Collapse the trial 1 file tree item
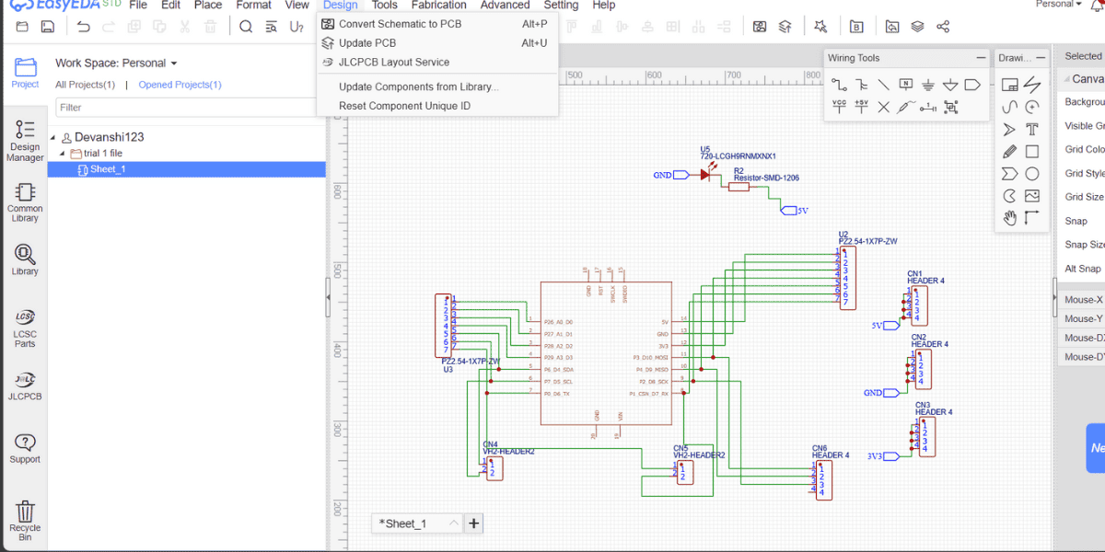1105x552 pixels. 61,153
